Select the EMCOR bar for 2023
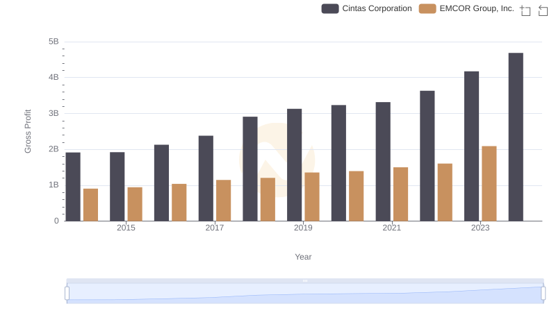Image resolution: width=556 pixels, height=320 pixels. [489, 183]
